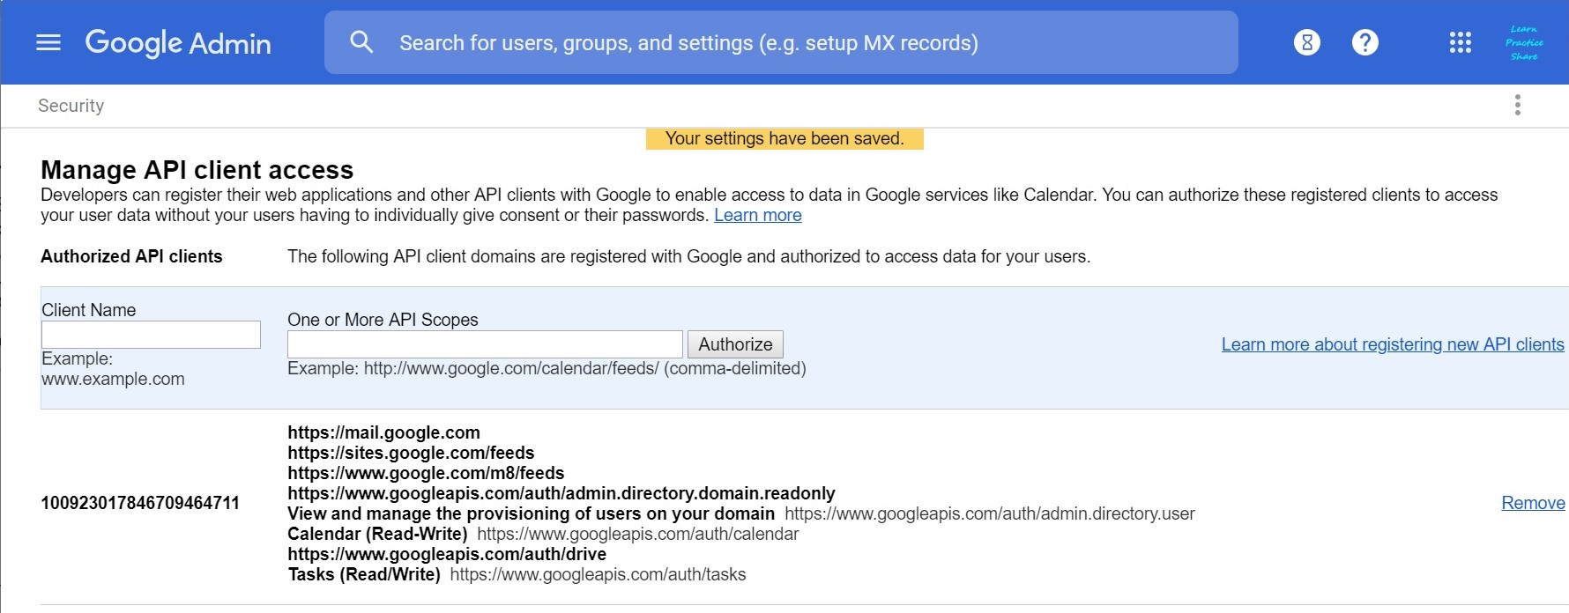This screenshot has height=613, width=1569.
Task: Open the main hamburger menu
Action: (48, 42)
